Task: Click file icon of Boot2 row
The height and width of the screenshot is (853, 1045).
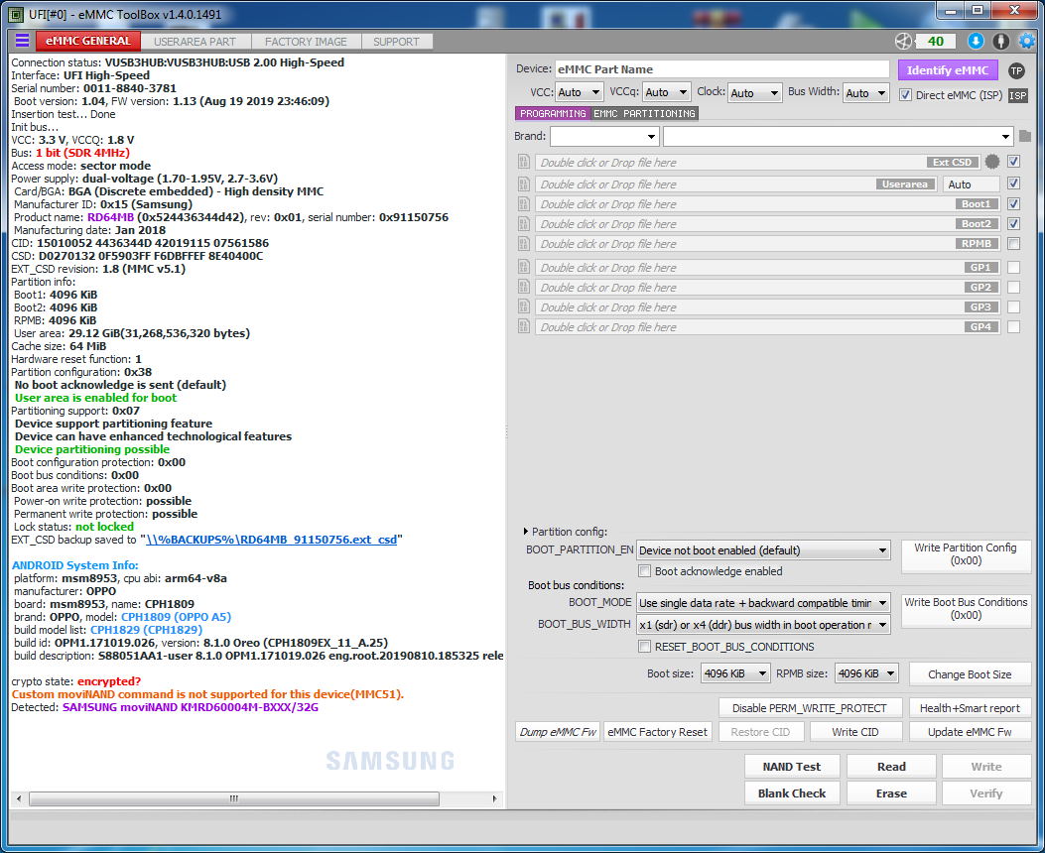Action: click(x=524, y=224)
